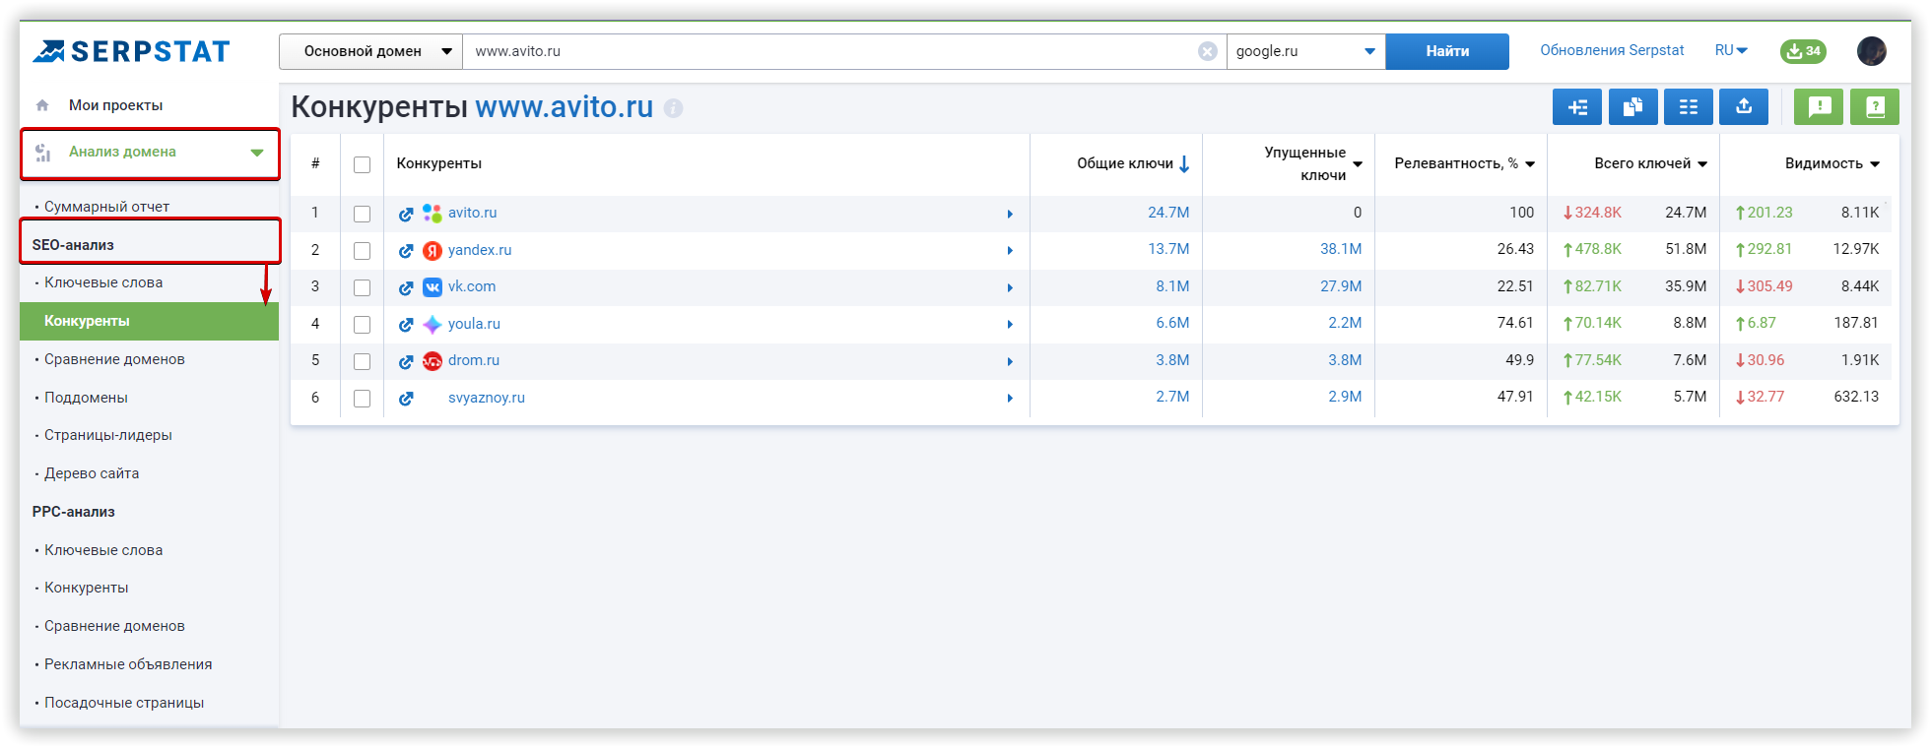The width and height of the screenshot is (1931, 748).
Task: Check the avito.ru row checkbox
Action: tap(363, 214)
